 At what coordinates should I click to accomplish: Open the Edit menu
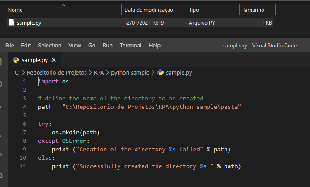[x=26, y=46]
